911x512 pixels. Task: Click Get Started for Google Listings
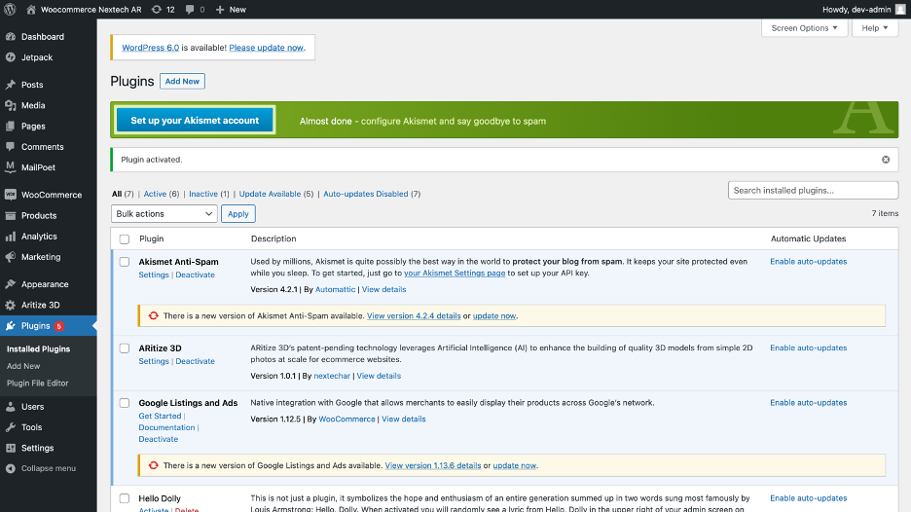160,416
